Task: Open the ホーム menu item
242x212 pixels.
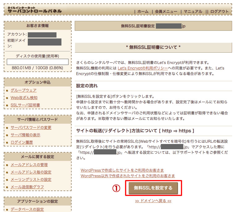Action: coord(143,11)
